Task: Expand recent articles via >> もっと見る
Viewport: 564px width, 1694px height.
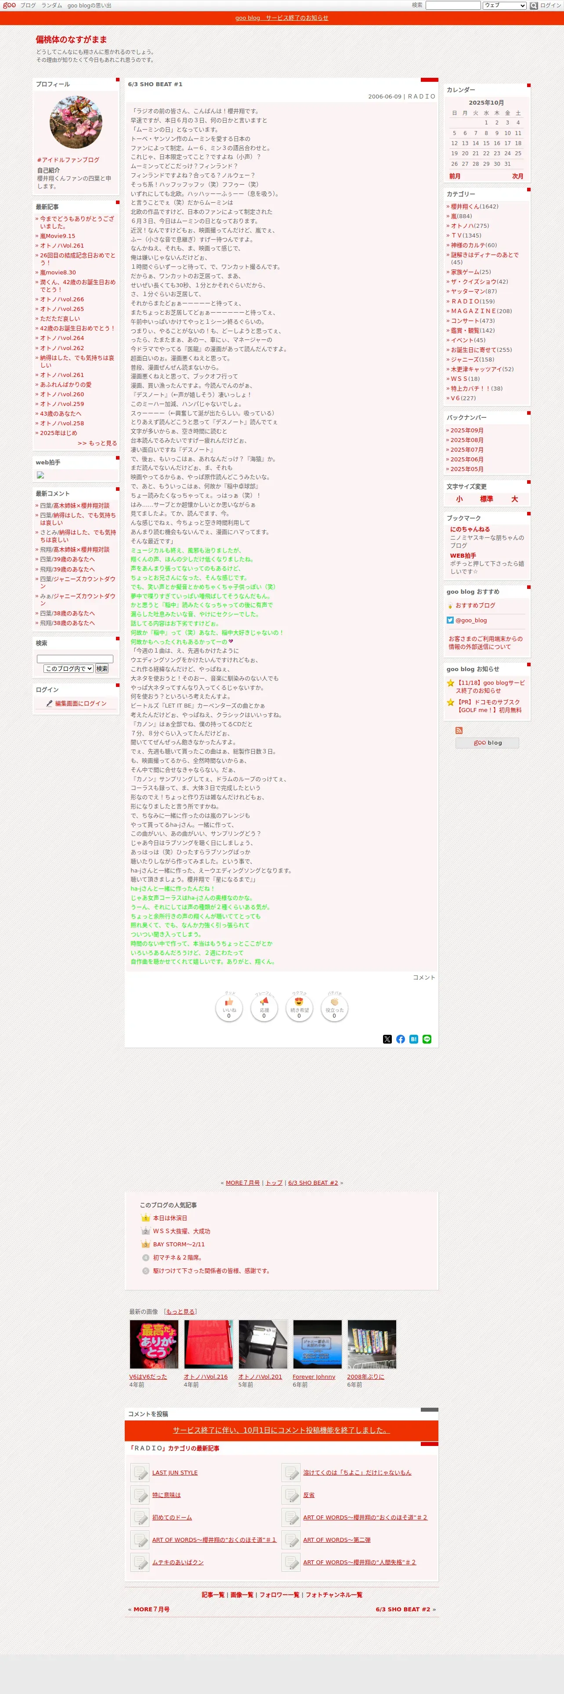Action: click(x=97, y=443)
